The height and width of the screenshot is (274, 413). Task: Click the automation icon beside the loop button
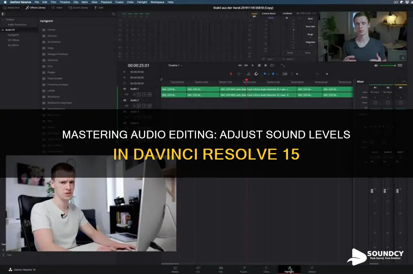[x=283, y=65]
